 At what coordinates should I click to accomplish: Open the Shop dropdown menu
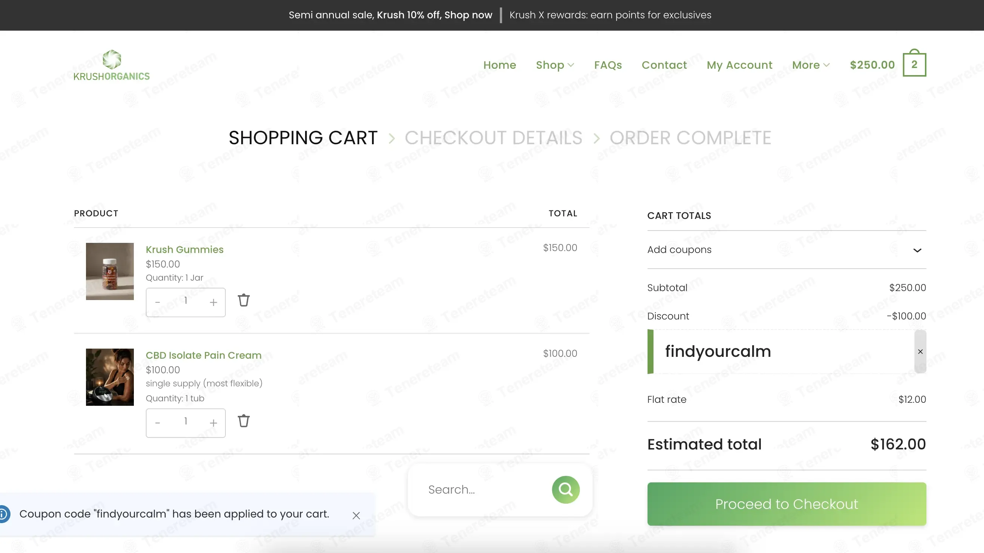point(555,65)
